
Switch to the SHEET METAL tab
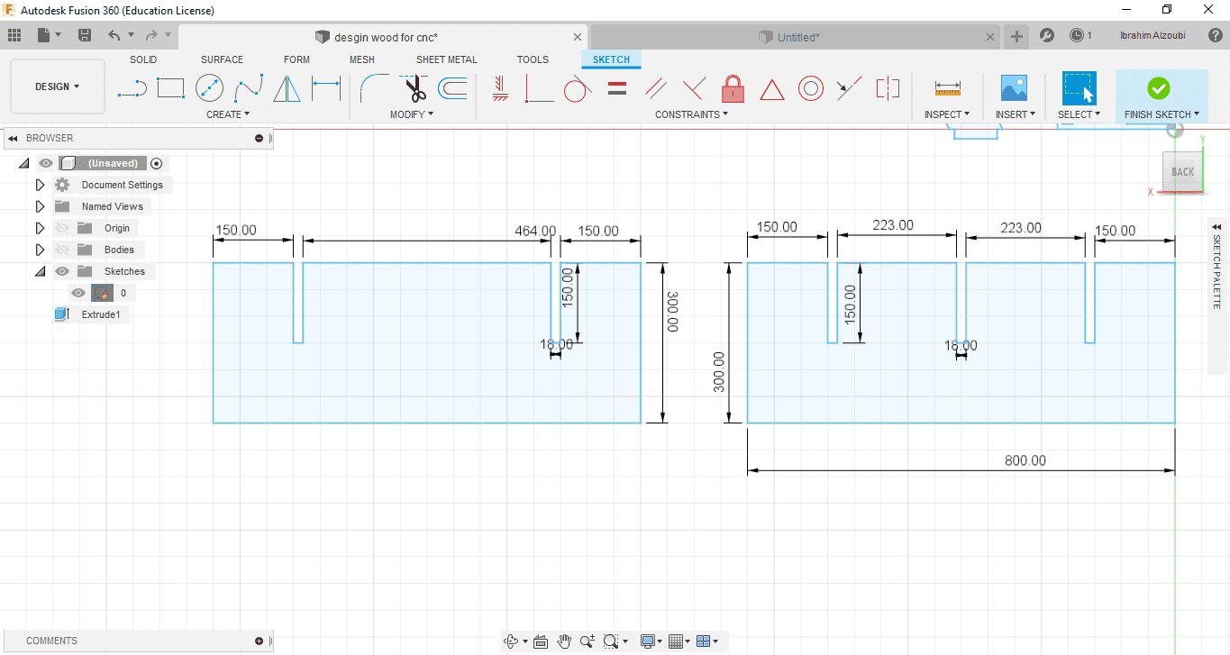pyautogui.click(x=447, y=59)
